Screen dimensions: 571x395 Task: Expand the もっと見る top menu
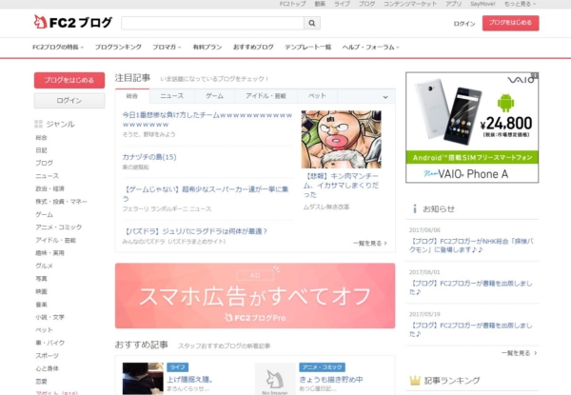pos(520,5)
